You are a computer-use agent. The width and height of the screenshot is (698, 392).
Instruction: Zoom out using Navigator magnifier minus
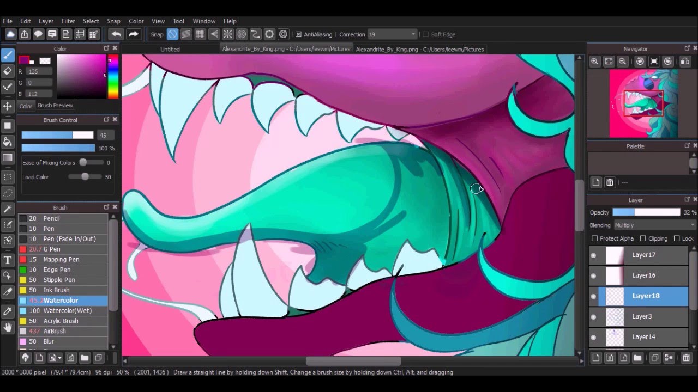622,62
